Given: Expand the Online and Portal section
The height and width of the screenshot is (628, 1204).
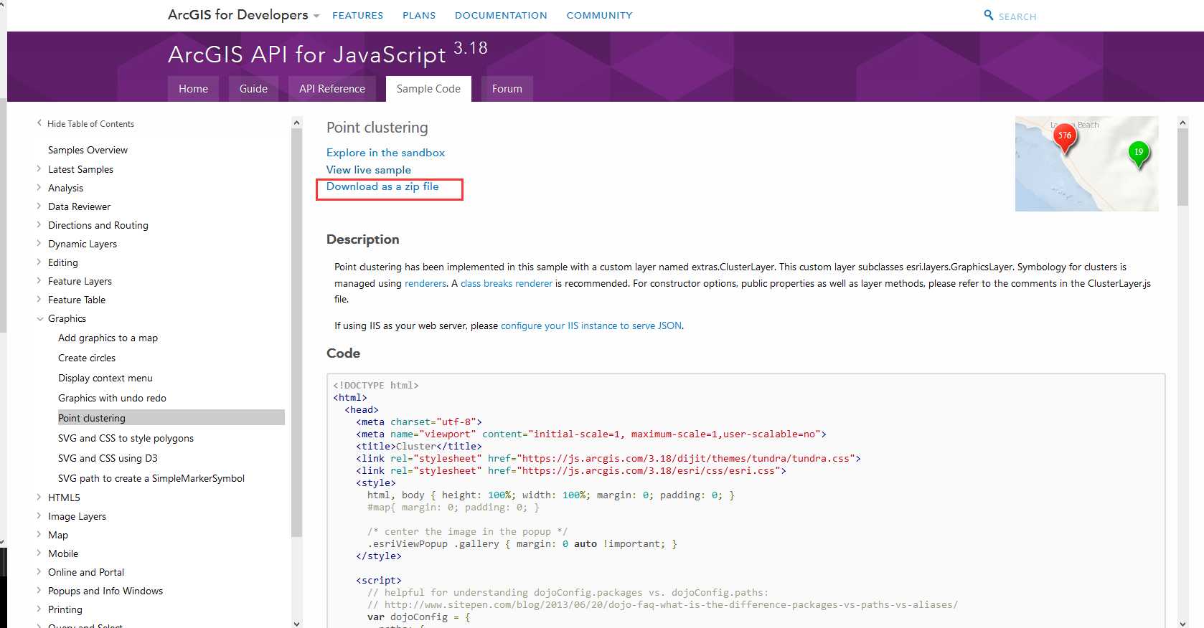Looking at the screenshot, I should coord(39,572).
